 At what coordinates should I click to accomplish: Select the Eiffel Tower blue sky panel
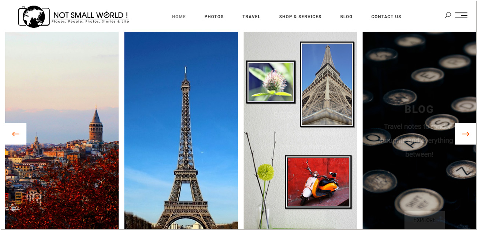(x=181, y=130)
